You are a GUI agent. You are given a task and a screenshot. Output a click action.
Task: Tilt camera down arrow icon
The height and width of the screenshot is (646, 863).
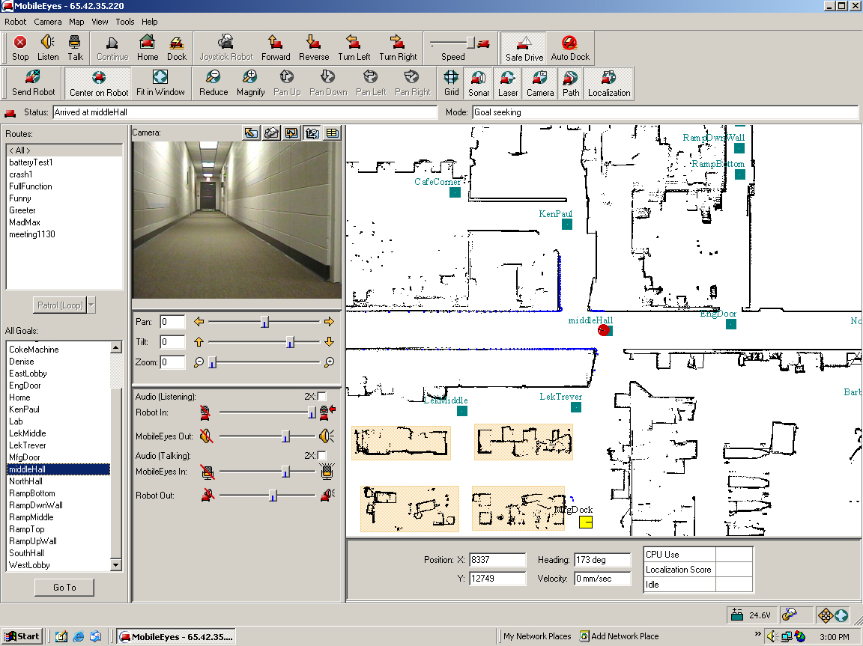point(329,342)
